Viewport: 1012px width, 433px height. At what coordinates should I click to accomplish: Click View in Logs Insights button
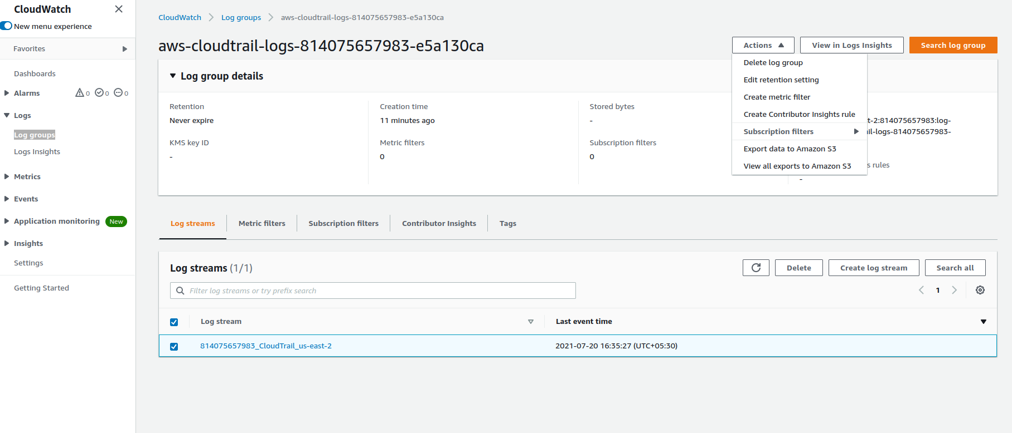tap(851, 45)
